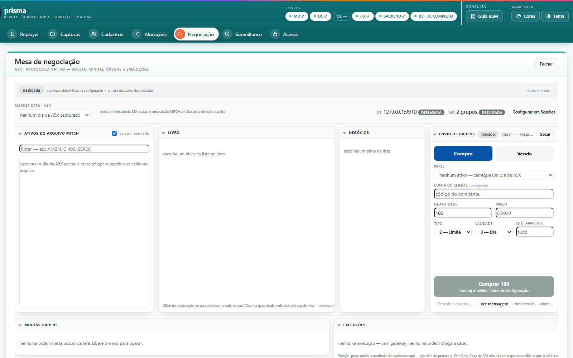Click the filtrar ativos input field

click(x=84, y=149)
